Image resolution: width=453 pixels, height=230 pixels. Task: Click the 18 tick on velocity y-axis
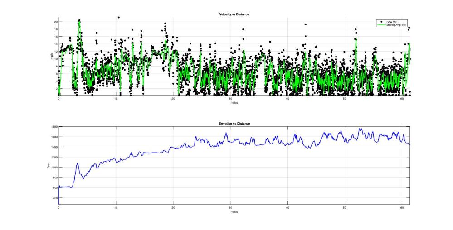point(55,29)
